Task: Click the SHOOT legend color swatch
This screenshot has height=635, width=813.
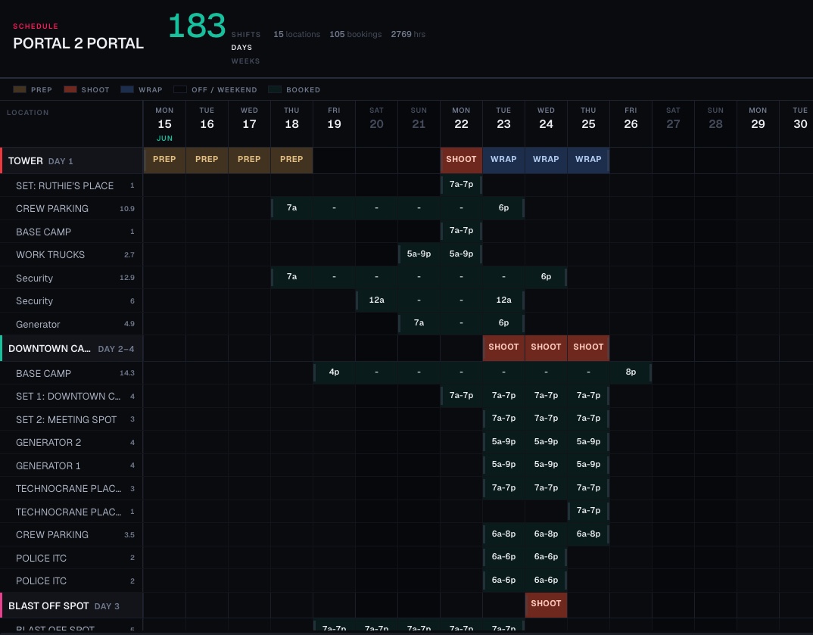Action: point(70,89)
